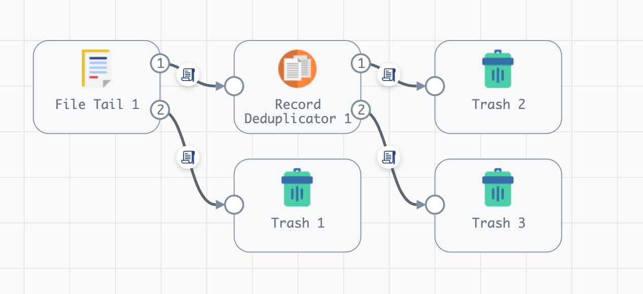Select the Trash 1 label
The image size is (643, 294).
298,223
